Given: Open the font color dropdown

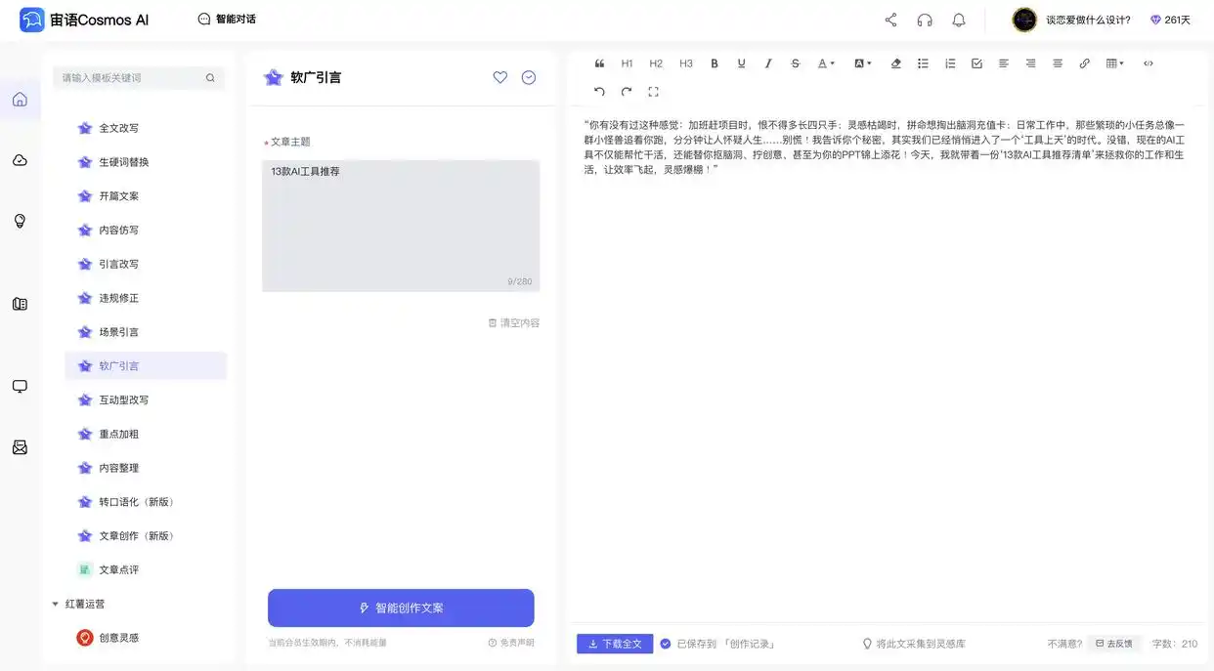Looking at the screenshot, I should coord(826,63).
